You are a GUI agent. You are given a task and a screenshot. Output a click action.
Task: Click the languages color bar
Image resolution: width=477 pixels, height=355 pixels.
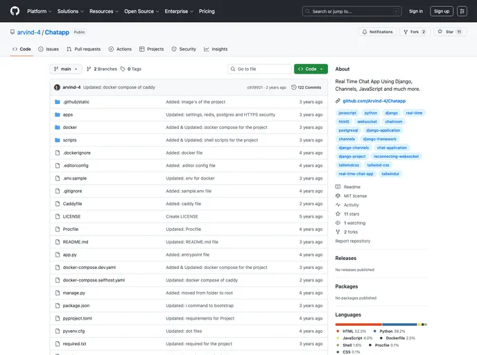381,324
